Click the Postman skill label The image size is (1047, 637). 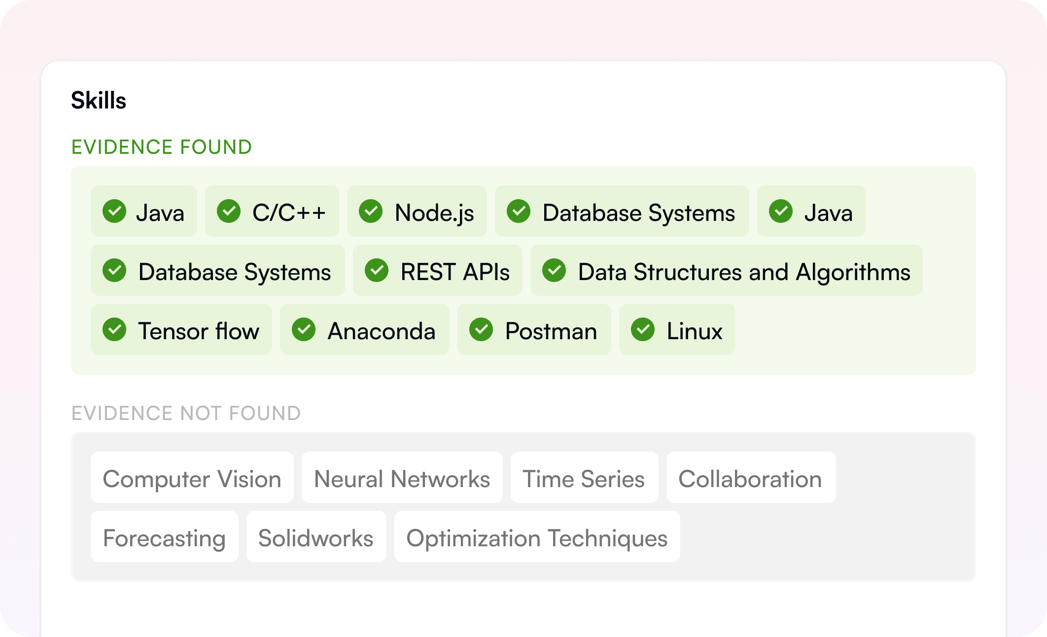[x=551, y=331]
